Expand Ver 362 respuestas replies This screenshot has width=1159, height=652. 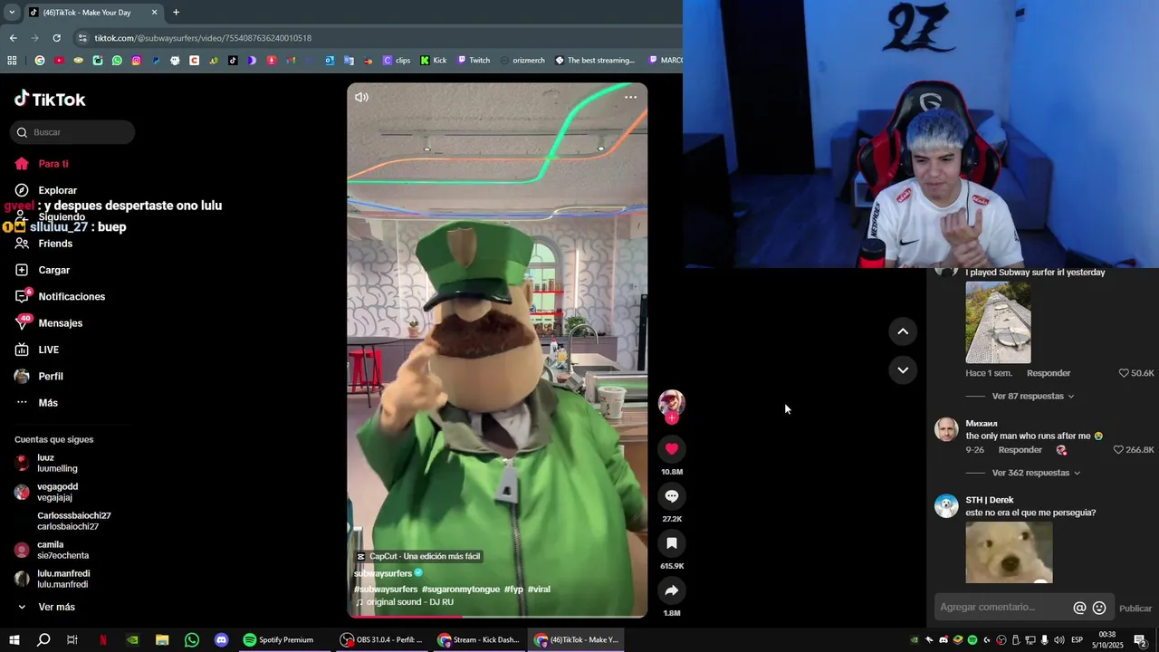[1036, 473]
